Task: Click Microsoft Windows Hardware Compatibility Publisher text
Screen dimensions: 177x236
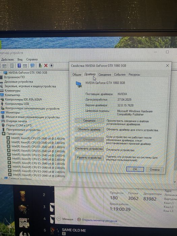Action: [x=135, y=113]
